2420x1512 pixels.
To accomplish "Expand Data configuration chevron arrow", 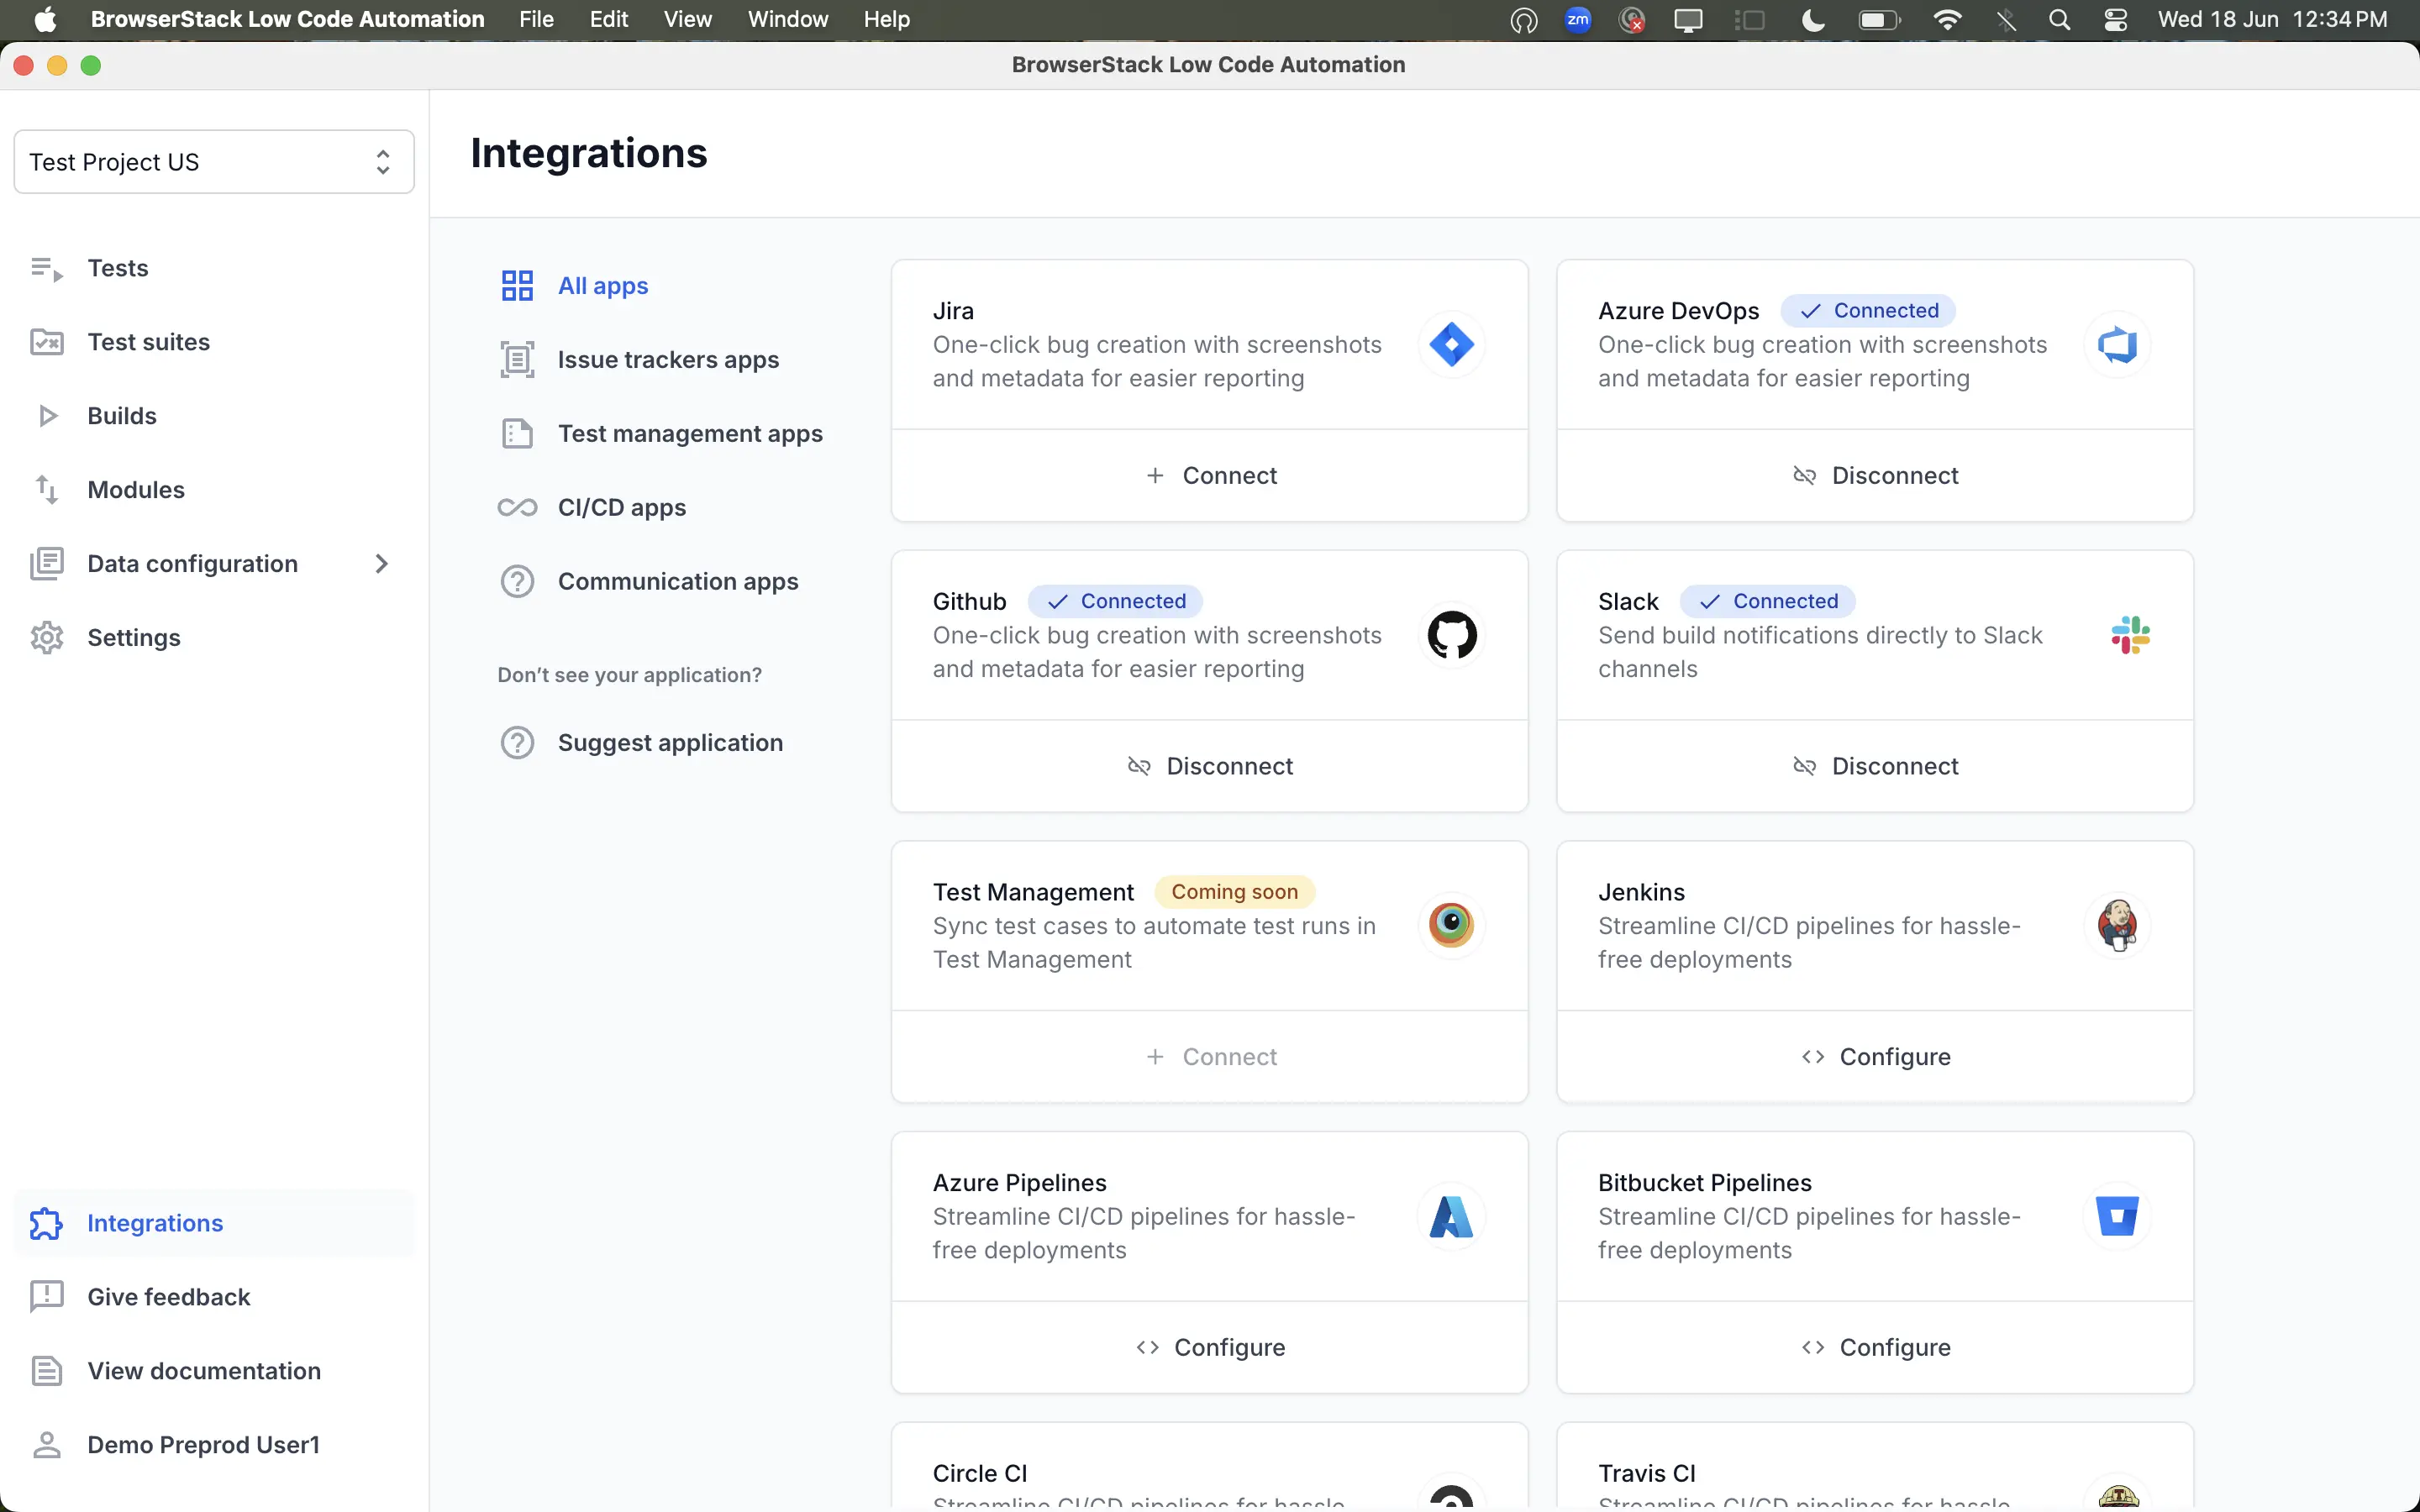I will pos(381,564).
